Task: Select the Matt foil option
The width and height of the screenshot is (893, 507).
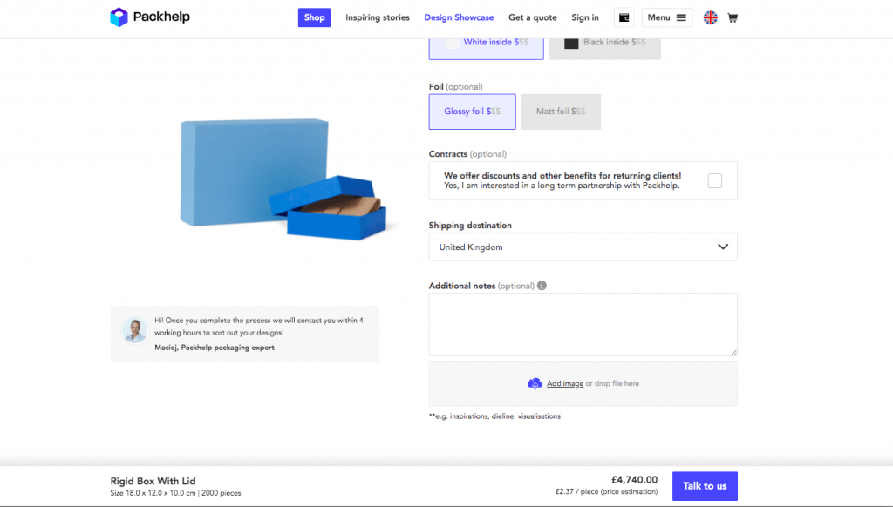Action: pos(560,112)
